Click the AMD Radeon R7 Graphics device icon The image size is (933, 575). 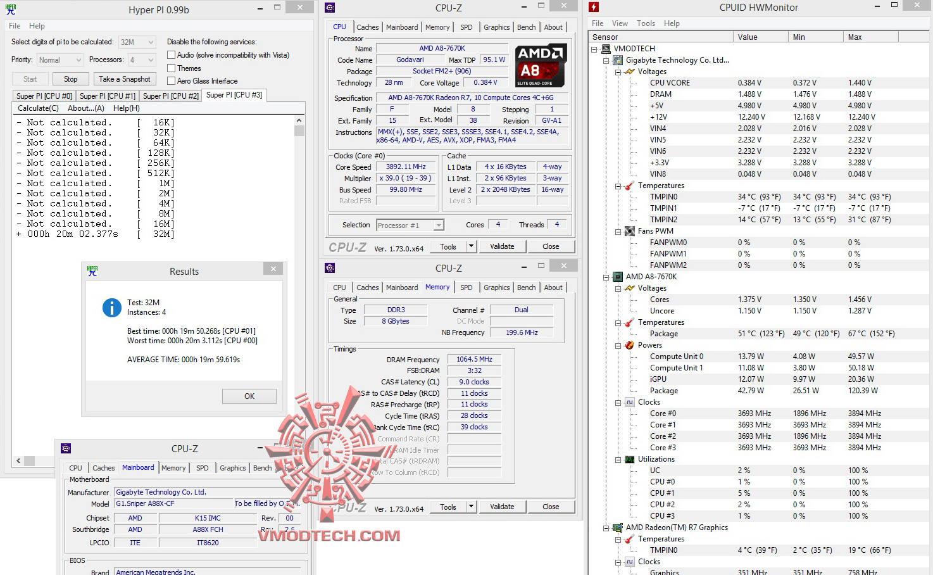click(x=618, y=528)
